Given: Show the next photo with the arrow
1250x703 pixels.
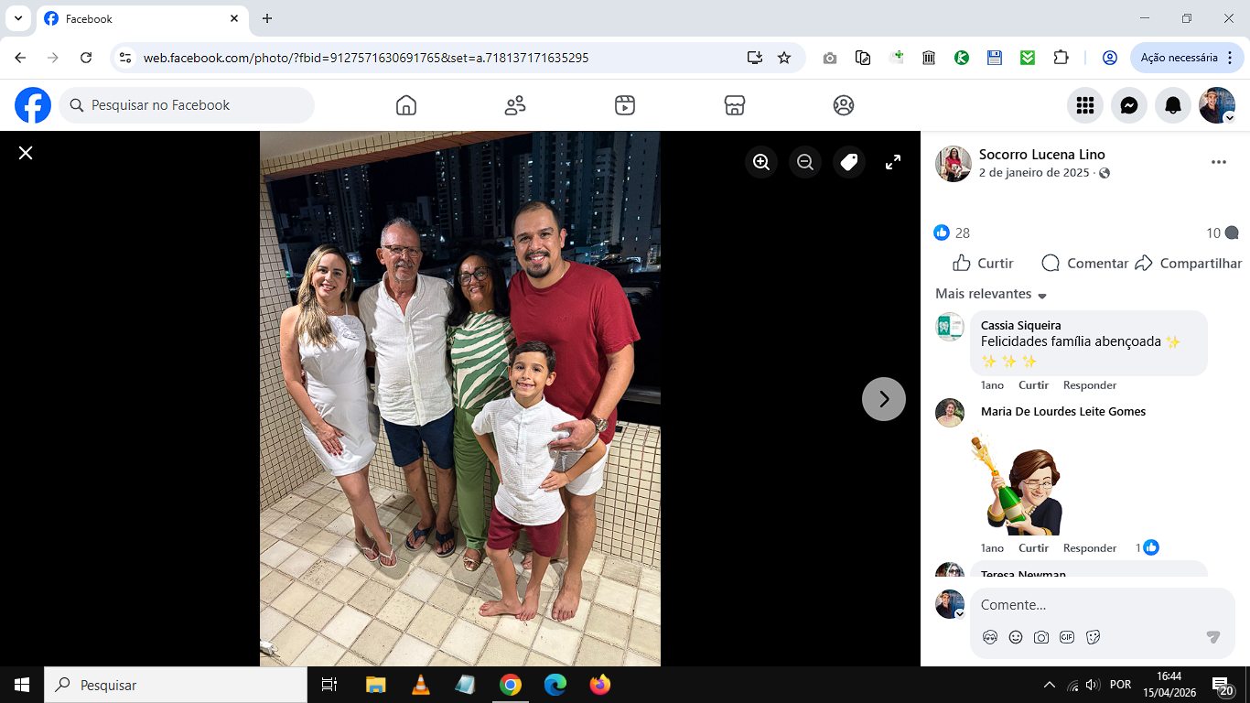Looking at the screenshot, I should click(x=884, y=399).
